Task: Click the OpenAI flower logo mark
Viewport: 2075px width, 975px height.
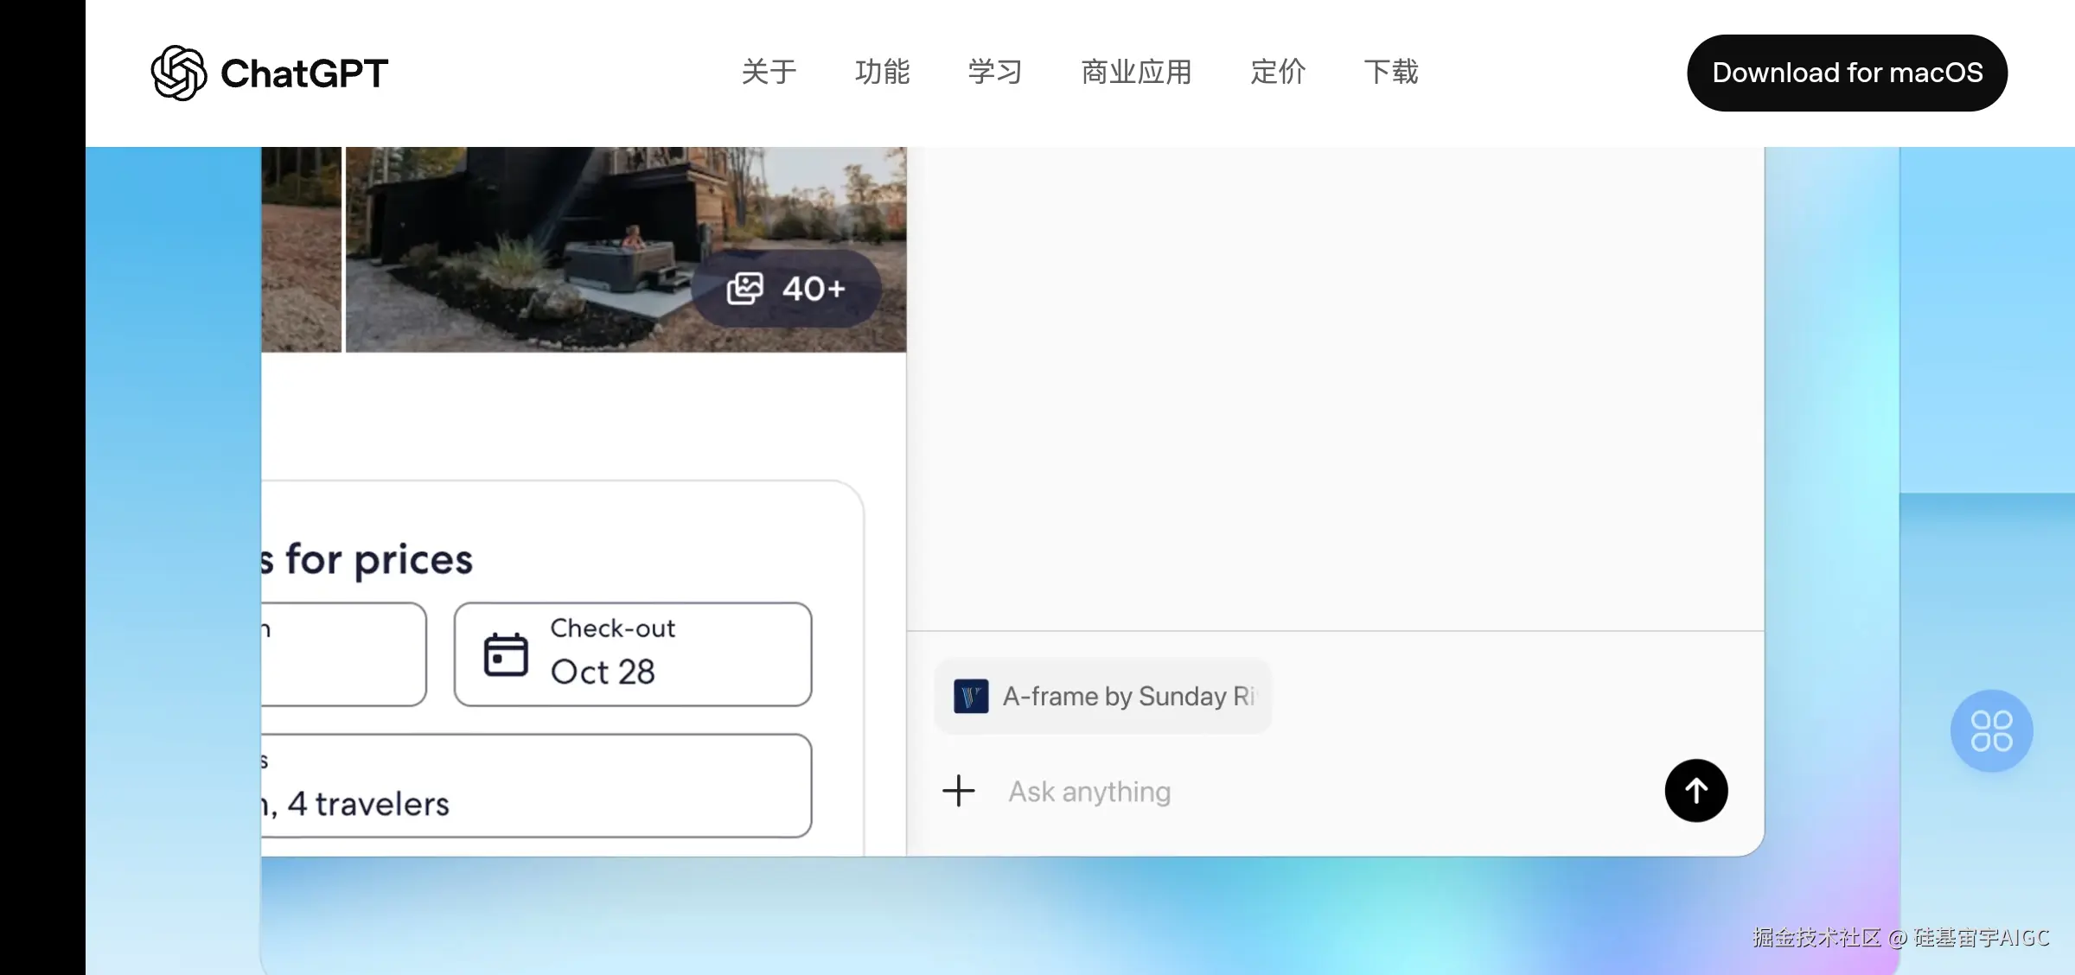Action: [179, 73]
